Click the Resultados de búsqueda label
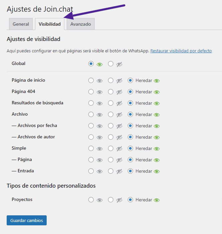The image size is (222, 234). point(37,103)
